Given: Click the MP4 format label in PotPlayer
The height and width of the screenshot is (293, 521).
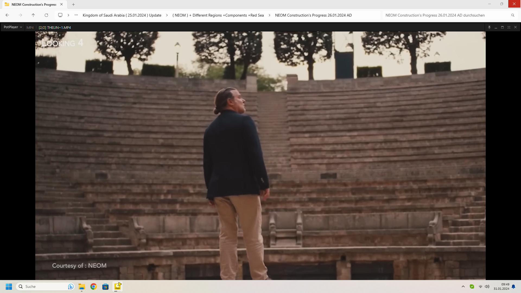Looking at the screenshot, I should [30, 27].
